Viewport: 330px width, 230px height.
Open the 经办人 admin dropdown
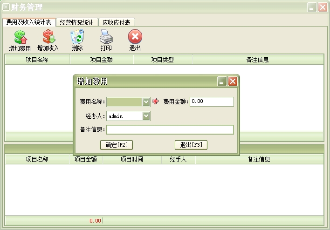[146, 116]
